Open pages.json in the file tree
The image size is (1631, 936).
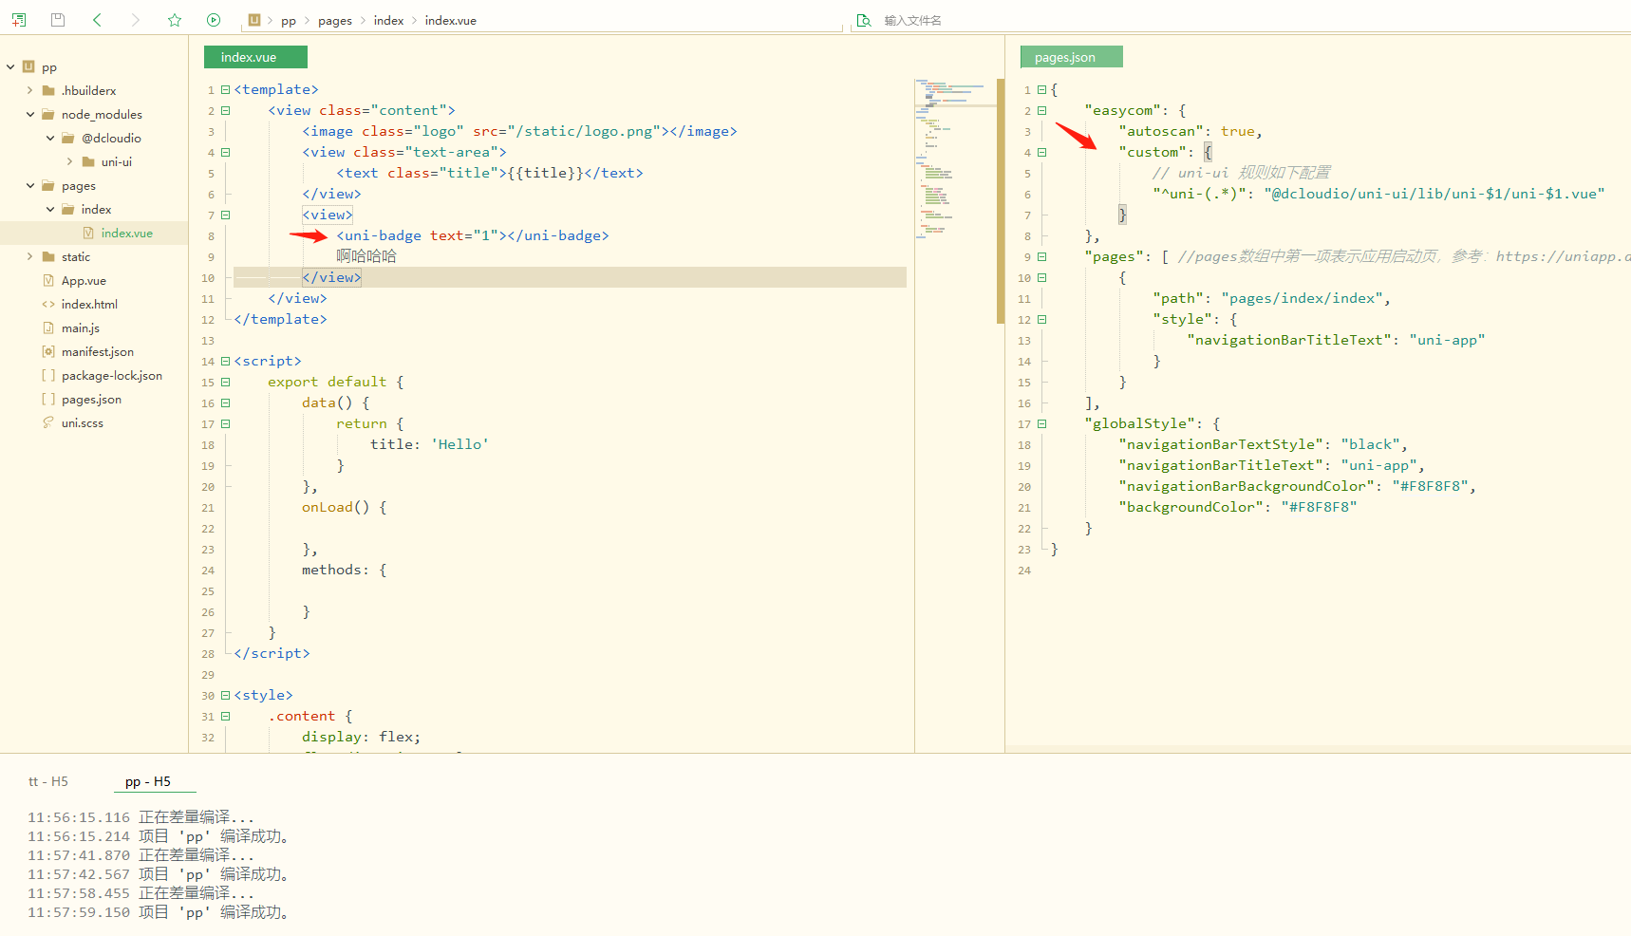click(91, 400)
